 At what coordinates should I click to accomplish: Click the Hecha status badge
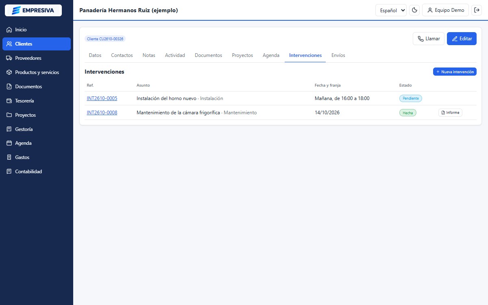(408, 113)
